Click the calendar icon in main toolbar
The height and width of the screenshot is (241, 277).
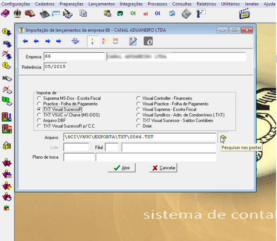[56, 14]
